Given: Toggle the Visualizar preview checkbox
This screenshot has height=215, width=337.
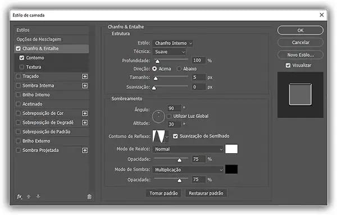Looking at the screenshot, I should tap(288, 65).
